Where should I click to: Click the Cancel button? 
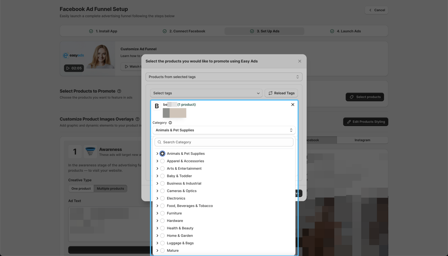point(376,10)
